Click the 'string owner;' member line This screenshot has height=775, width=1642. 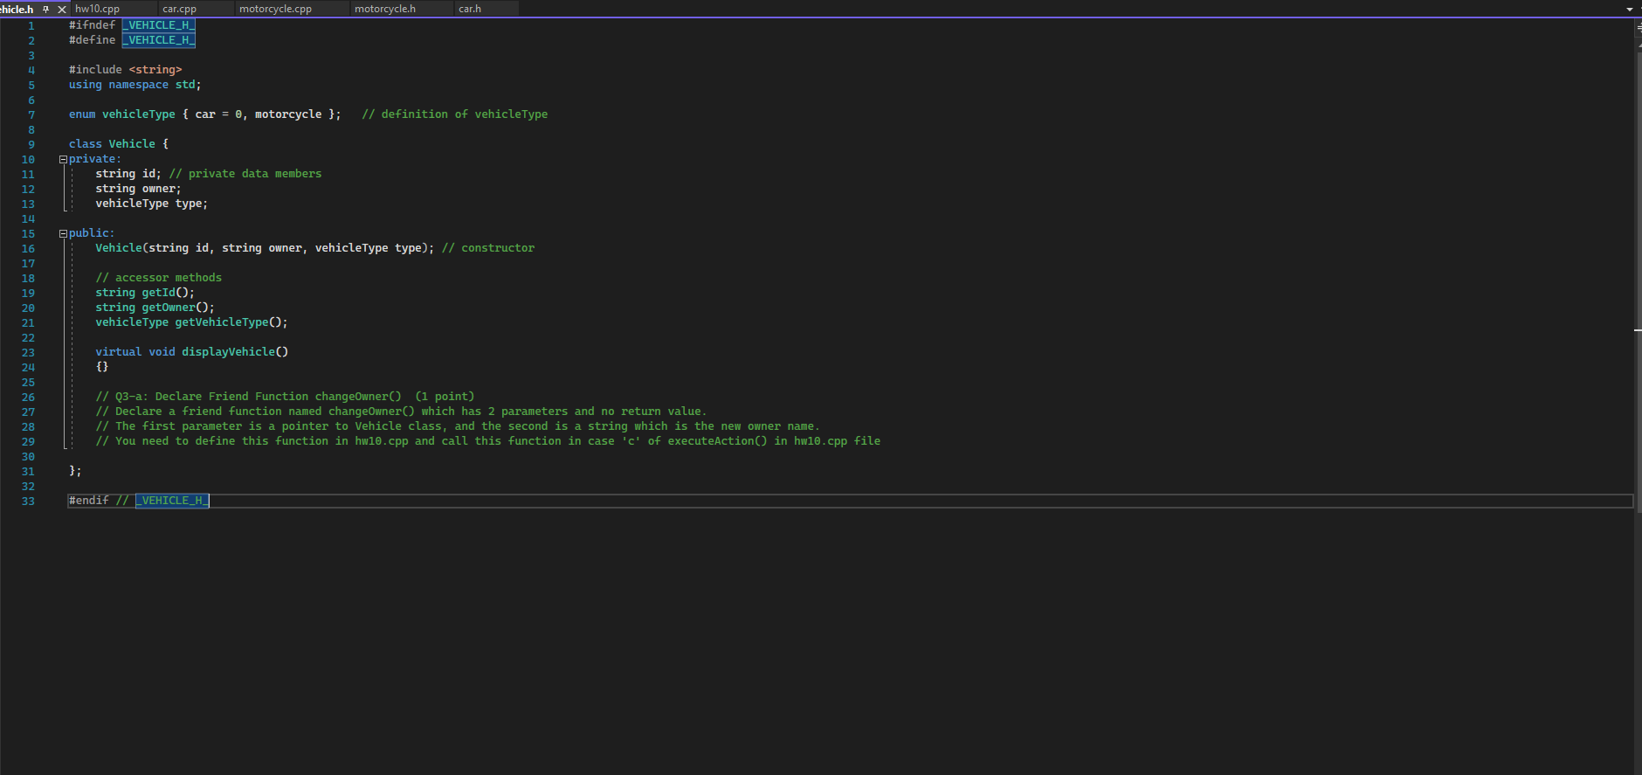point(138,189)
